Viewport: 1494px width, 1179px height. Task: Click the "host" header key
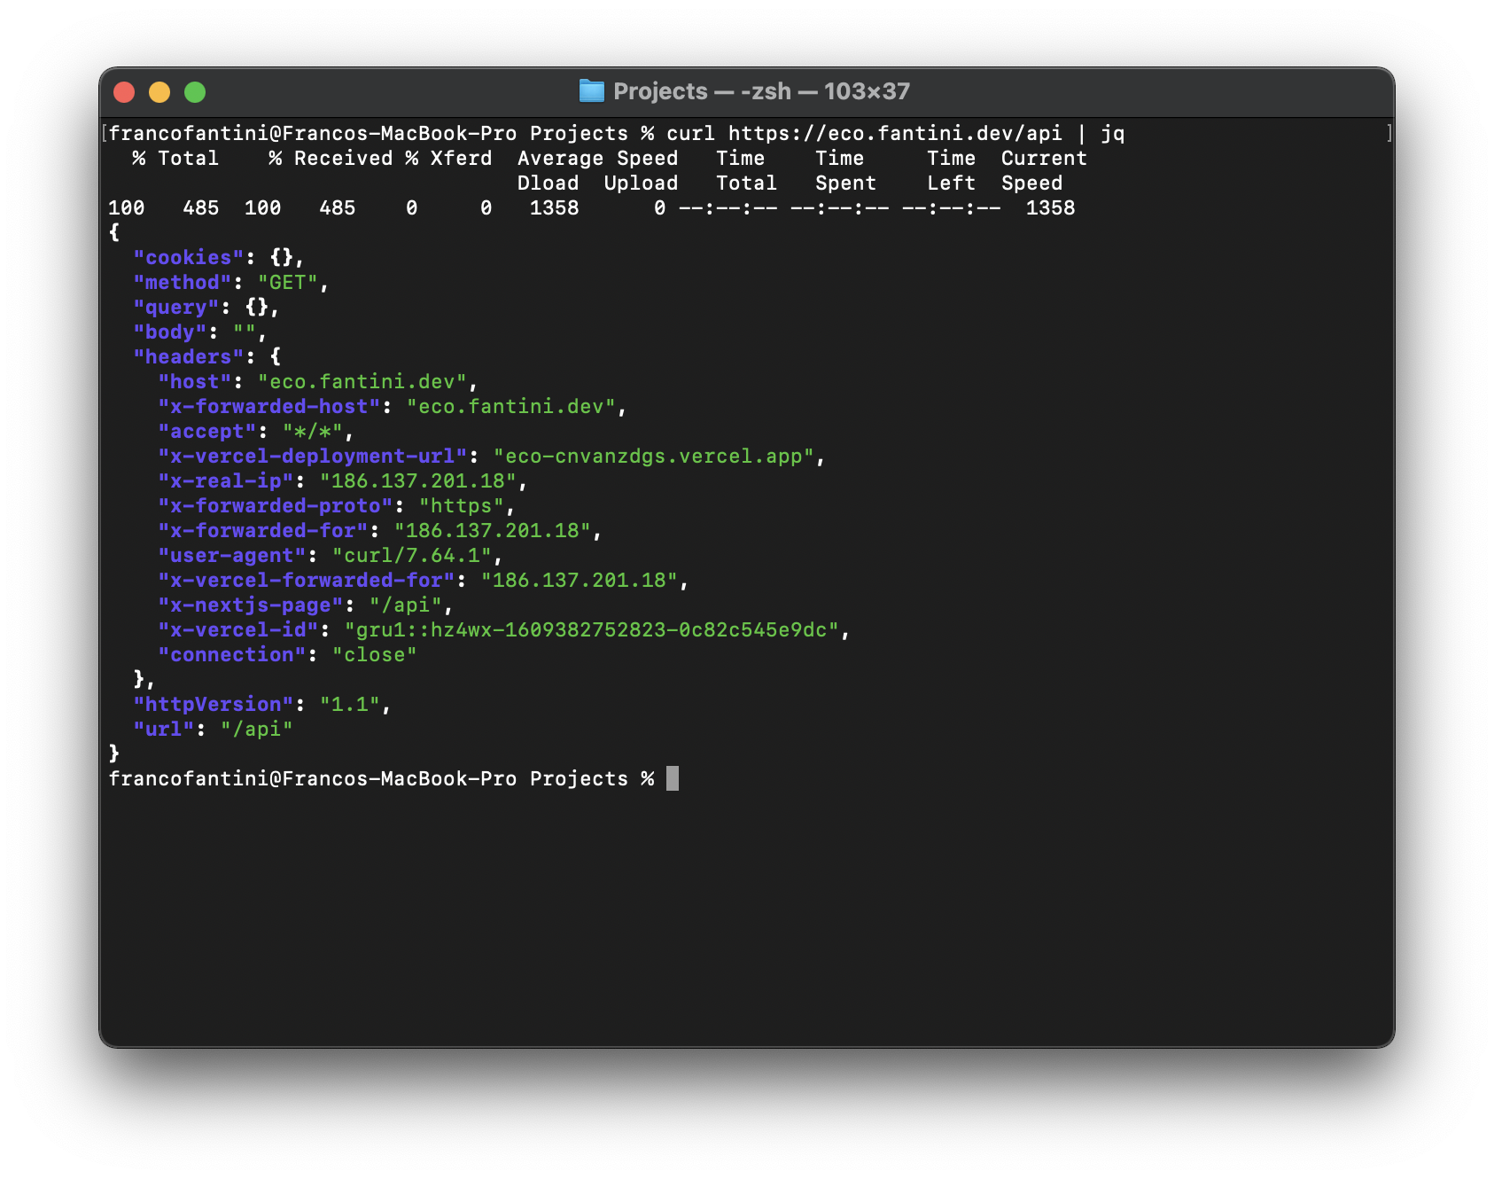coord(194,381)
